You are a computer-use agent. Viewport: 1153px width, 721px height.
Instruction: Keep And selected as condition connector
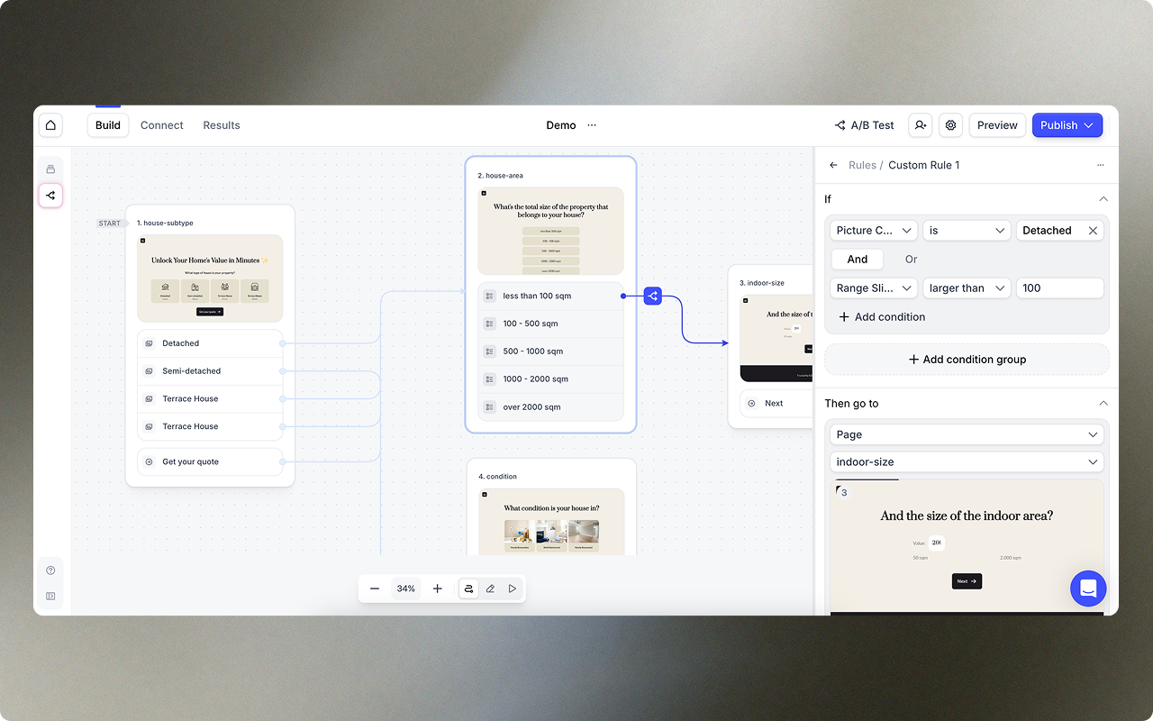pos(857,259)
